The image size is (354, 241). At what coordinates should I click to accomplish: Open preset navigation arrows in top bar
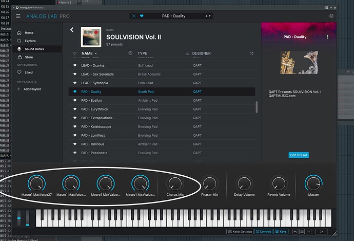[208, 16]
